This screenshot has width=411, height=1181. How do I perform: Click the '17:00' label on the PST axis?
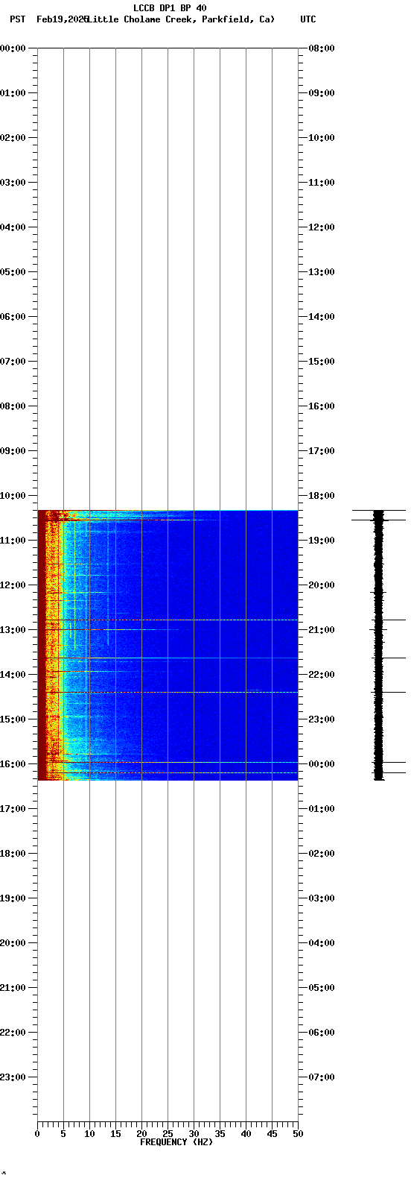(13, 809)
